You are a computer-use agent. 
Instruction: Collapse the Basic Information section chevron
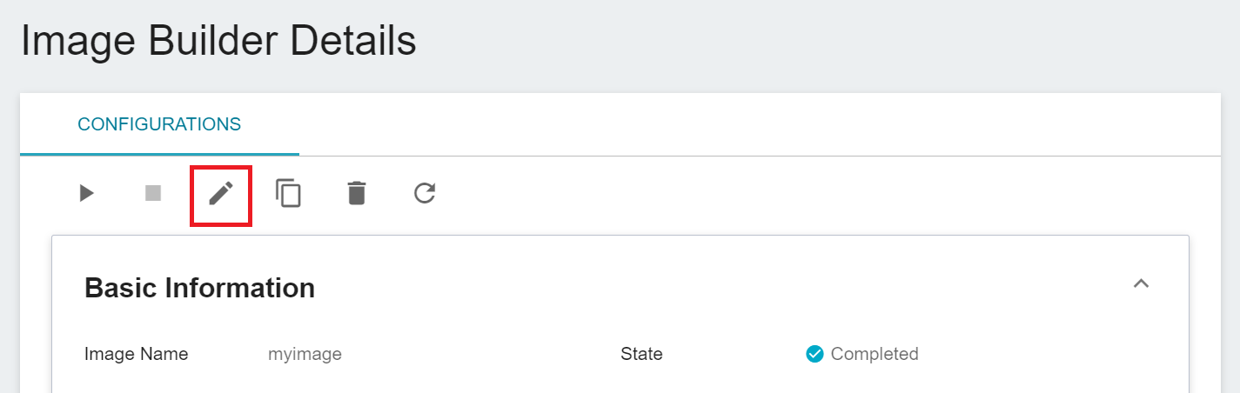[x=1142, y=283]
